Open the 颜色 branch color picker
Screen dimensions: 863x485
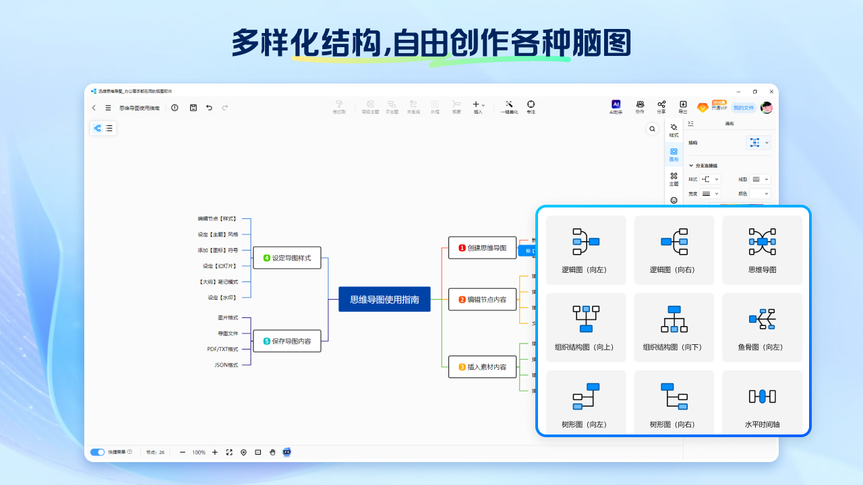click(758, 193)
